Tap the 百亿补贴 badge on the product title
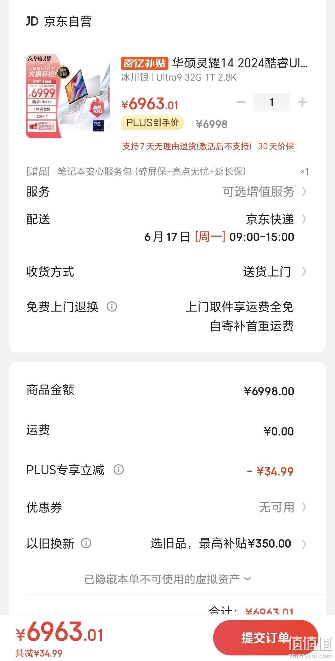The image size is (335, 661). coord(144,63)
